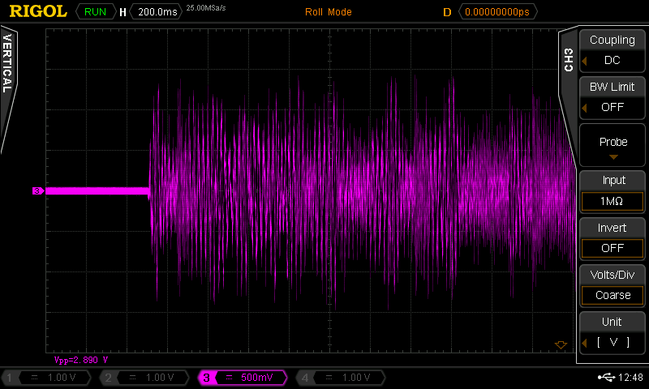Click the RIGOL logo
Image resolution: width=649 pixels, height=389 pixels.
(37, 11)
